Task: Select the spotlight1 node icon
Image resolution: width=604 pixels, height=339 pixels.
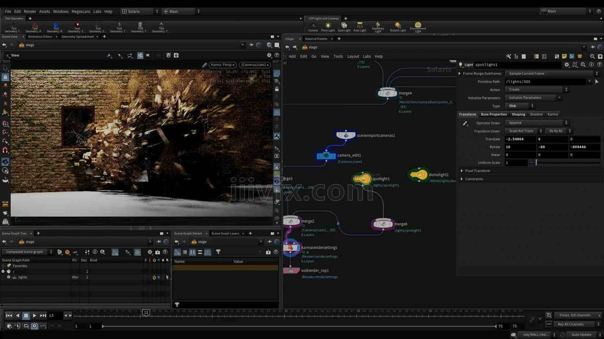Action: (x=362, y=179)
